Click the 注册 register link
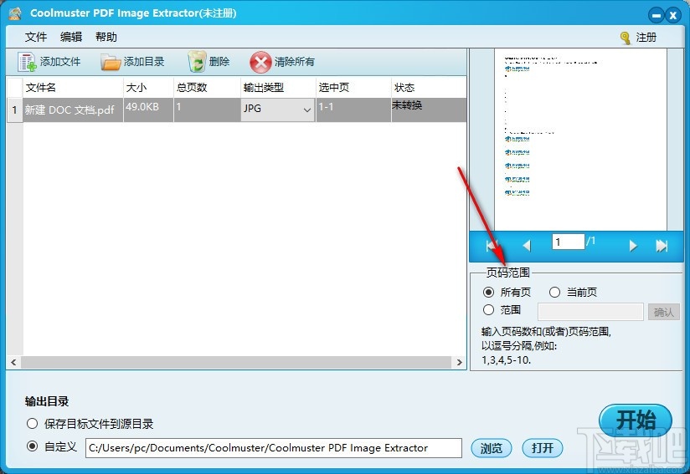 (x=646, y=38)
